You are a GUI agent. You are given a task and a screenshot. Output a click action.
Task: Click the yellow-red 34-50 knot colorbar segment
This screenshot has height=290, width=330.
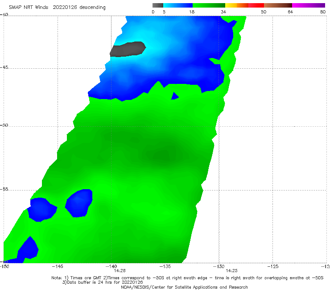[244, 5]
